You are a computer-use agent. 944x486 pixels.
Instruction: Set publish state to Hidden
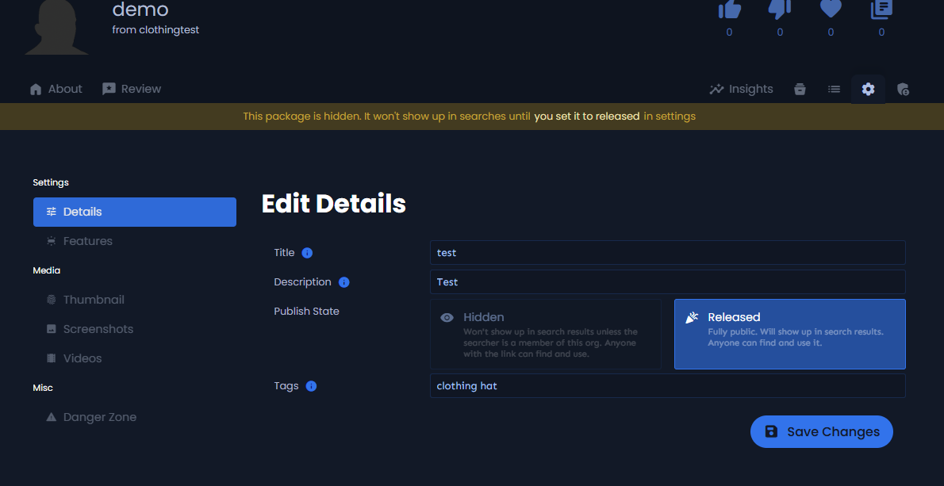(x=546, y=334)
